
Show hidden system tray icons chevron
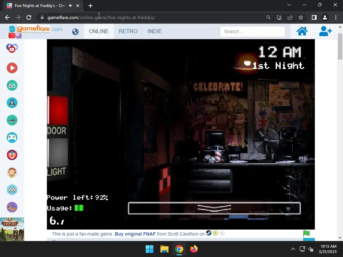pos(293,249)
